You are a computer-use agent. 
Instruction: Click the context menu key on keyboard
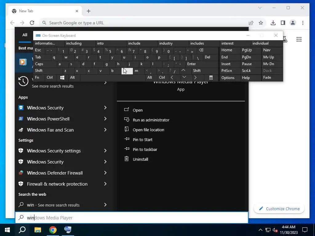tap(211, 78)
